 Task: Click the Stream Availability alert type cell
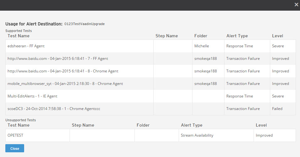point(216,135)
